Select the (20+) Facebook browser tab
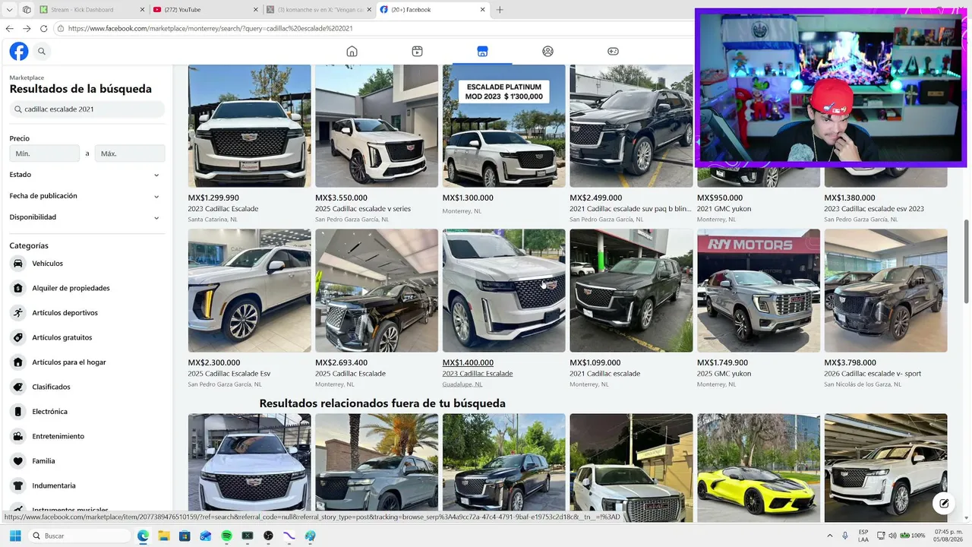Viewport: 972px width, 547px height. (432, 10)
